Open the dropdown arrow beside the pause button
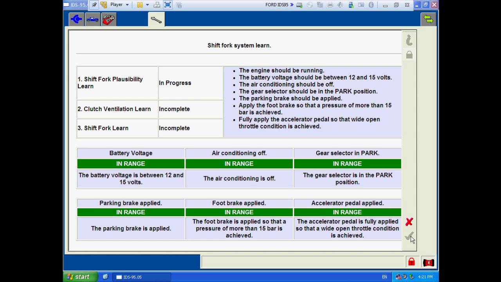This screenshot has height=282, width=501. [148, 5]
